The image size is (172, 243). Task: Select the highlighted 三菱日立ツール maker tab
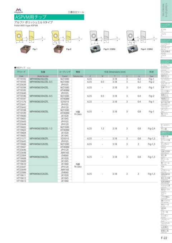(x=166, y=133)
